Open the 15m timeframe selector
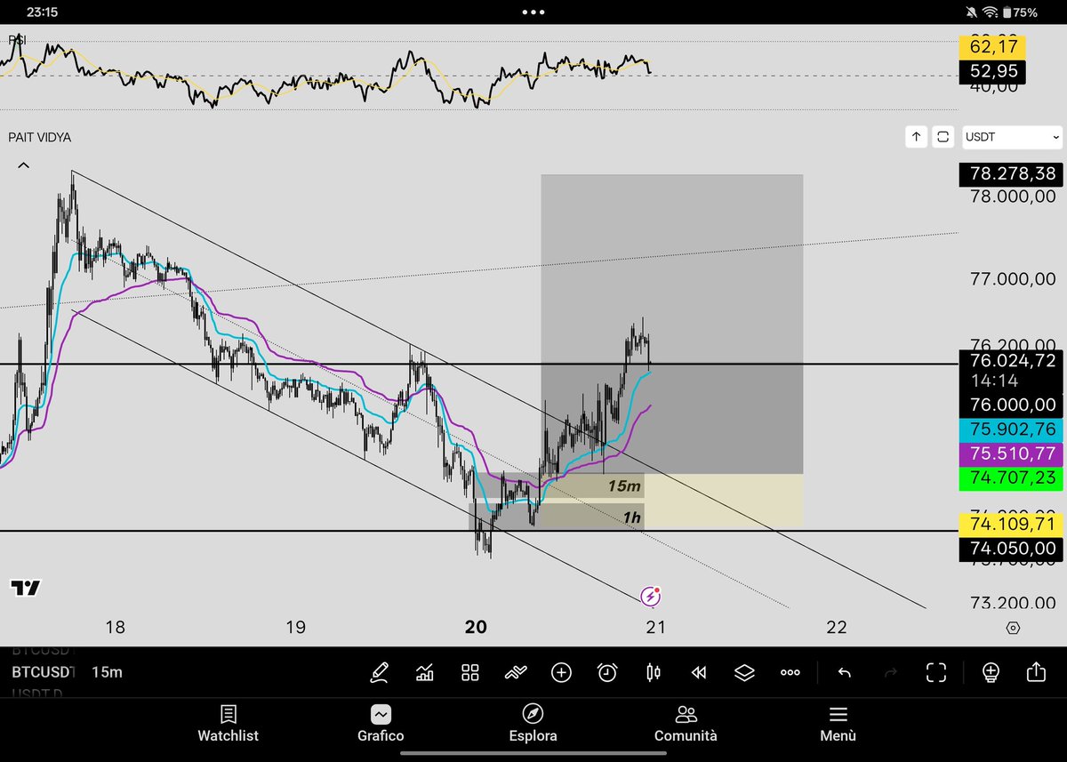This screenshot has height=762, width=1067. pos(107,672)
